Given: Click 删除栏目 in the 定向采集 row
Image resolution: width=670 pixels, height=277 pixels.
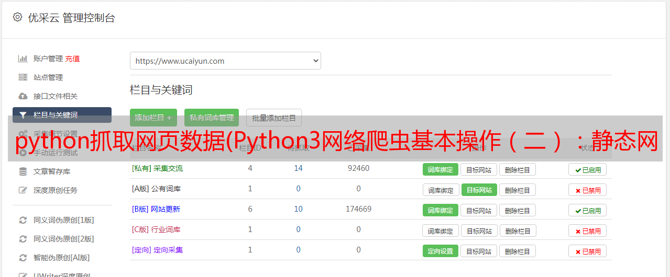Looking at the screenshot, I should click(x=518, y=251).
